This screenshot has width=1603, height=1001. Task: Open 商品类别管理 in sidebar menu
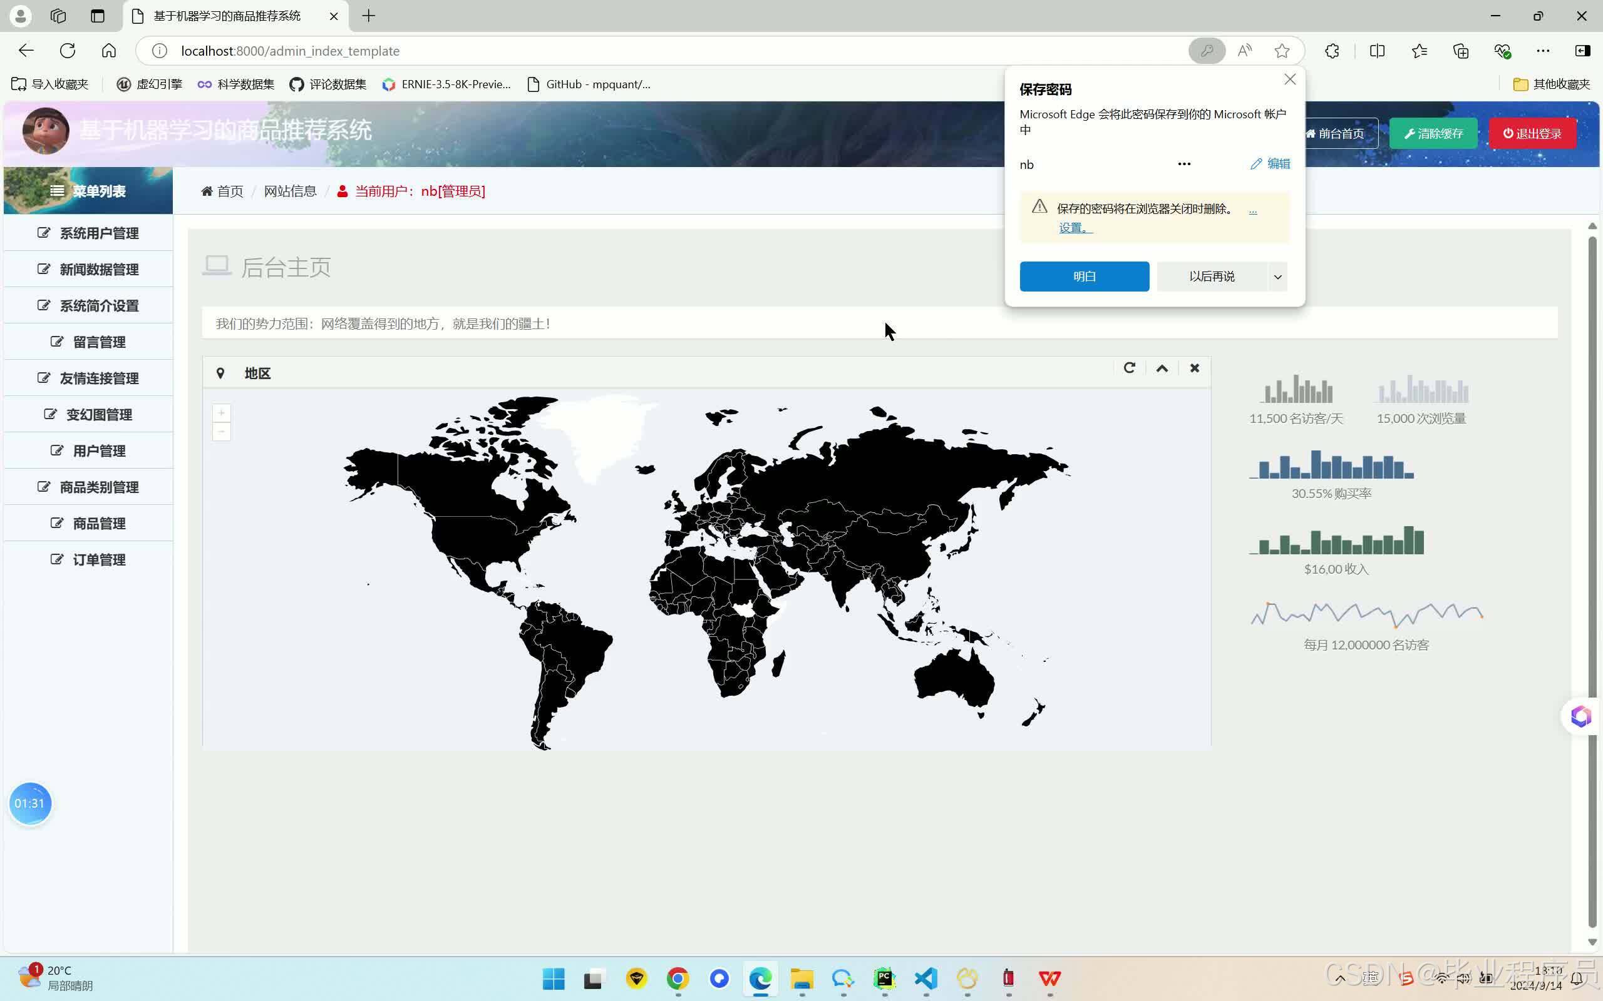coord(88,487)
